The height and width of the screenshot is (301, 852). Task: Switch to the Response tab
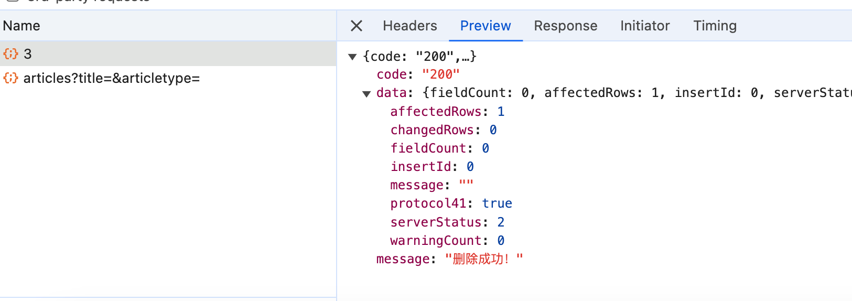565,26
